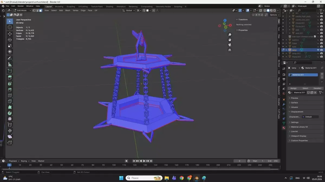Toggle camera view gizmo icon
Viewport: 325px width, 182px height.
click(230, 45)
